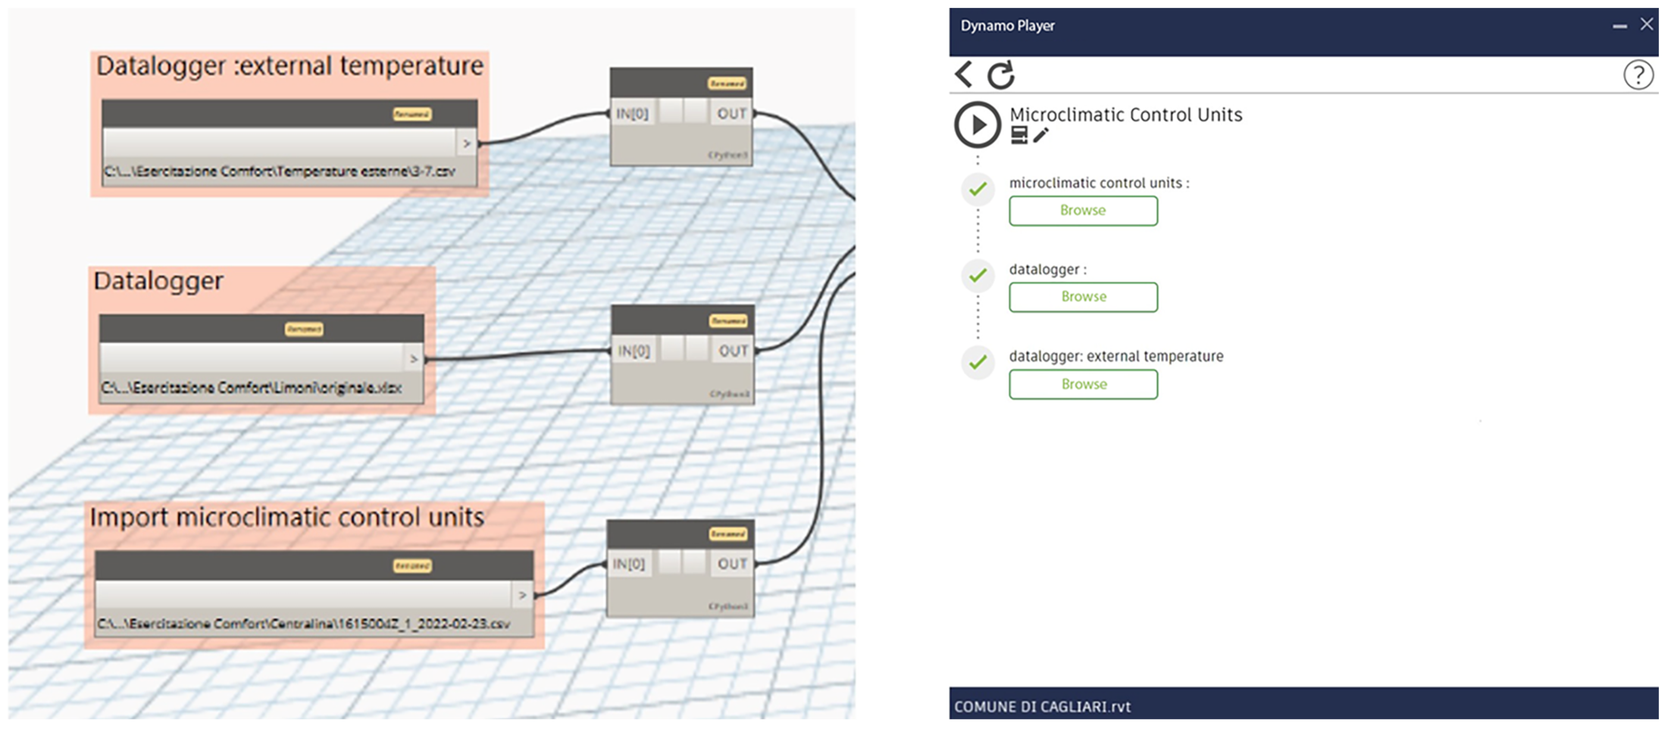Click checkmark beside datalogger input
Viewport: 1666px width, 735px height.
click(978, 275)
